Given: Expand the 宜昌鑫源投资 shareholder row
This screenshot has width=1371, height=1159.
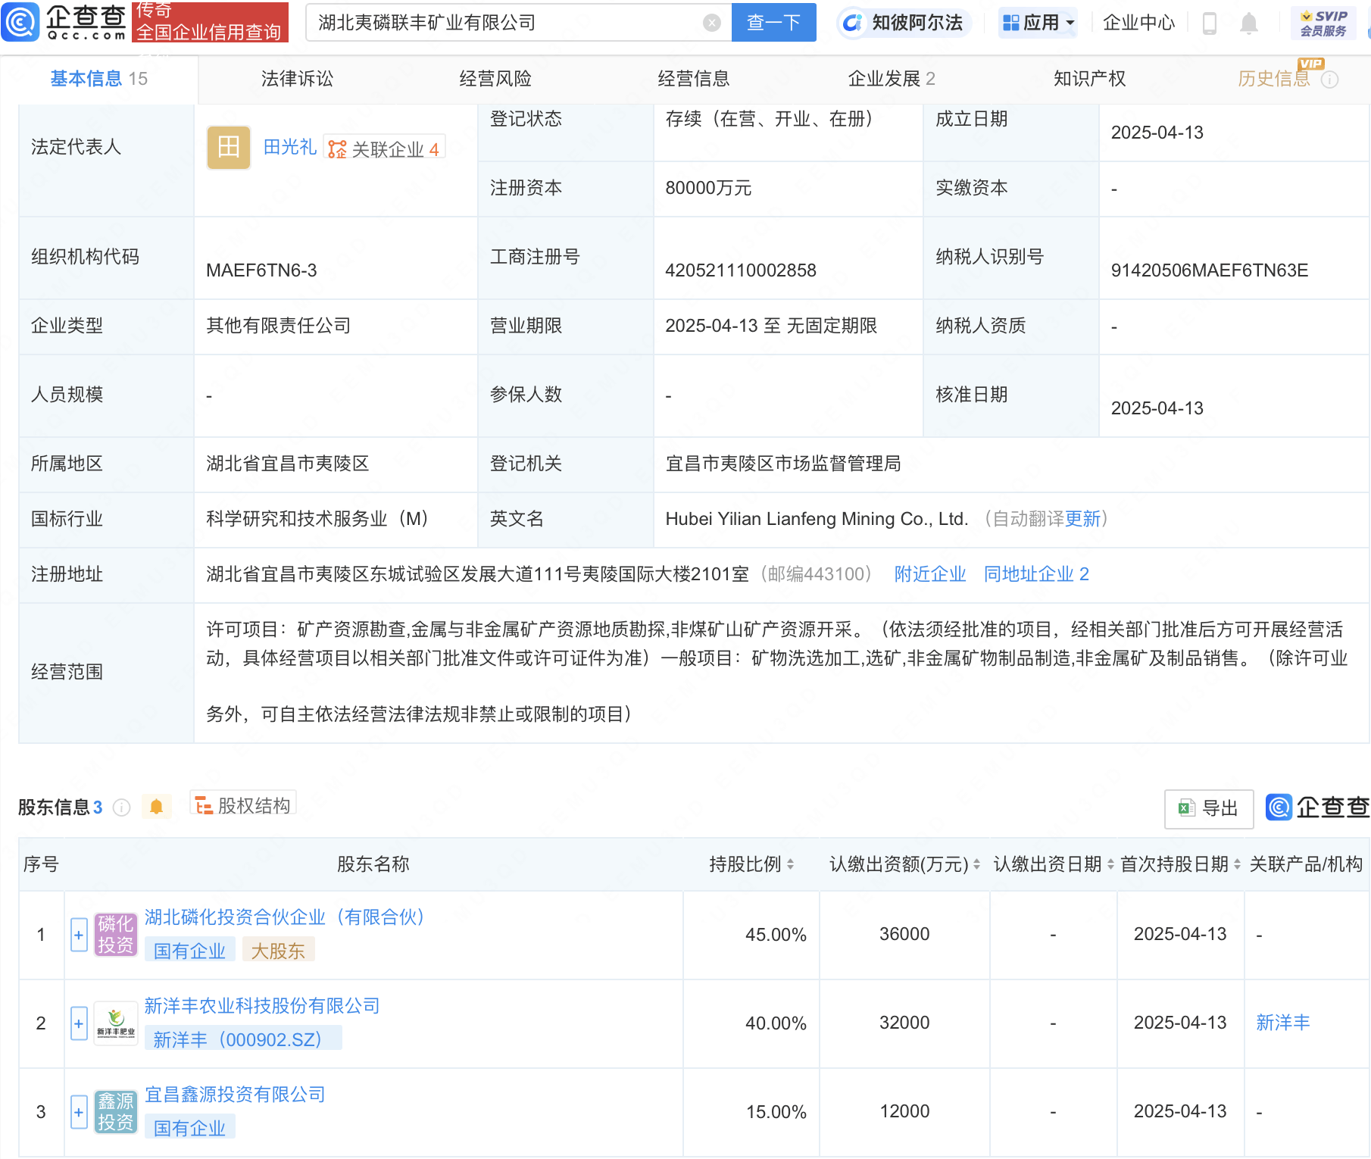Looking at the screenshot, I should [79, 1112].
